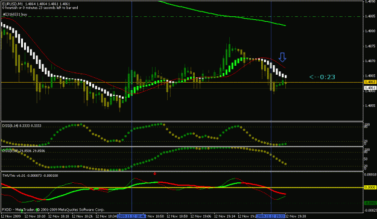Select the highlighted 2009.11.12 18:46 time marker

[x=131, y=216]
